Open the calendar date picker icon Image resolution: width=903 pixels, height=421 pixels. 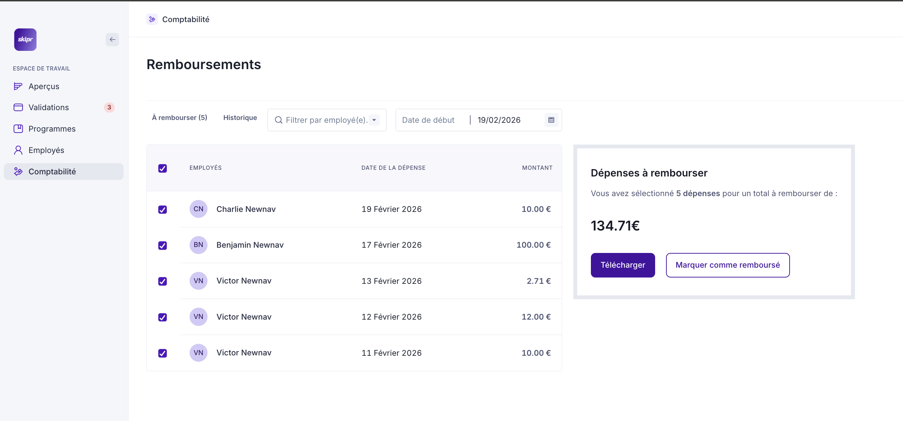pyautogui.click(x=551, y=120)
